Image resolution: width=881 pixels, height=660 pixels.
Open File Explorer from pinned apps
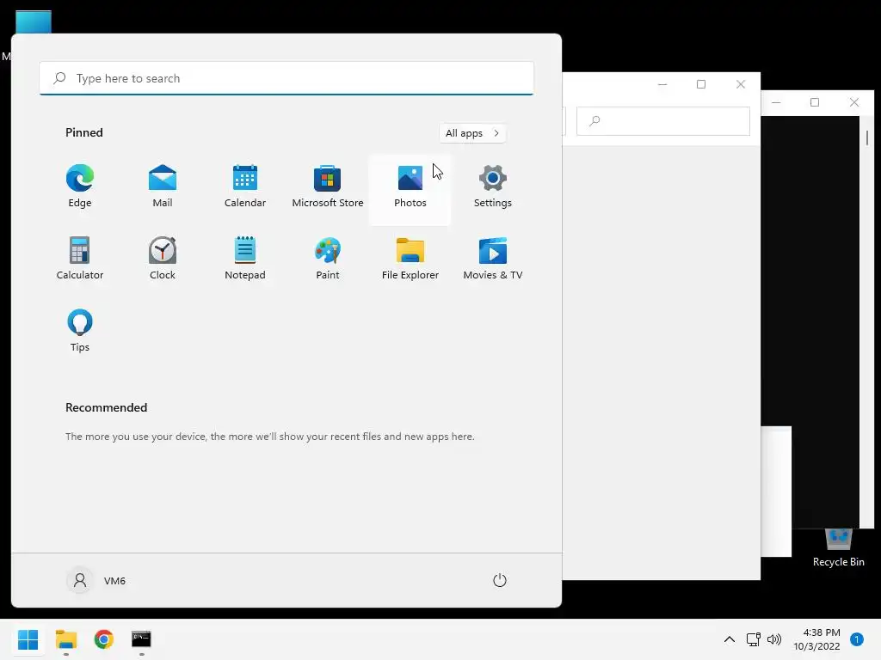pyautogui.click(x=410, y=259)
